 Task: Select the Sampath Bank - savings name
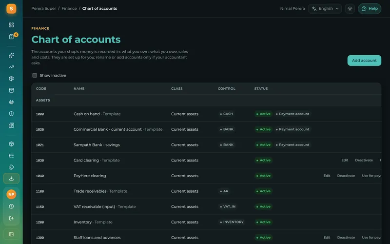coord(97,145)
